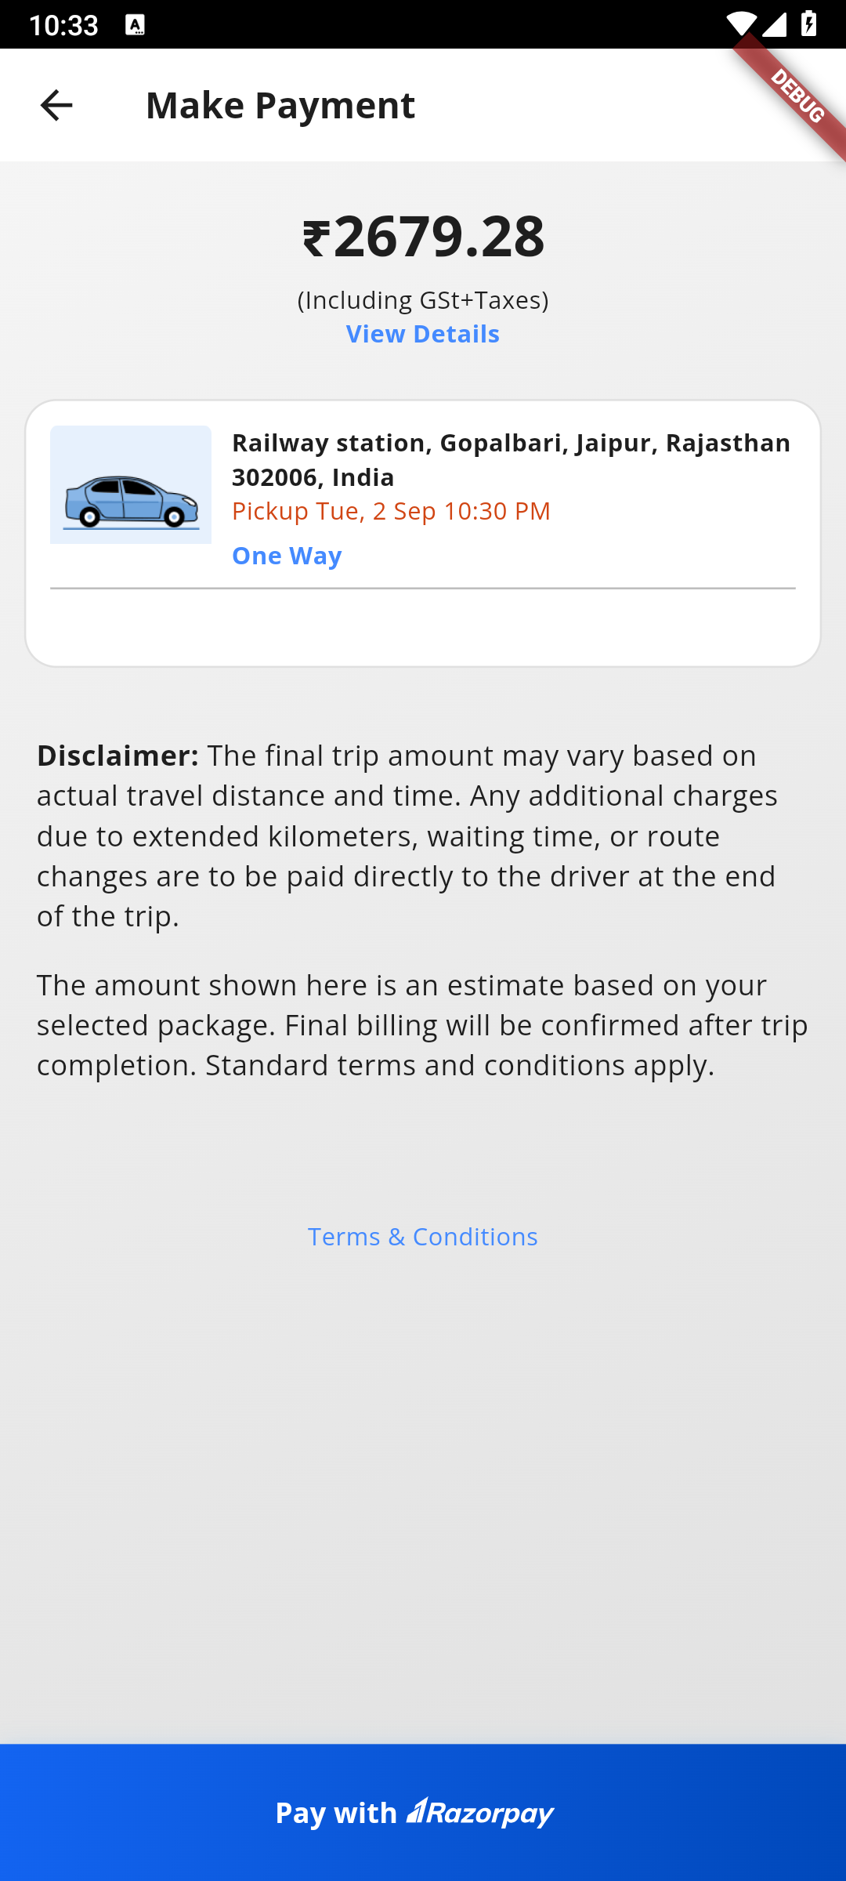The width and height of the screenshot is (846, 1881).
Task: Tap the ₹2679.28 total amount
Action: click(x=423, y=237)
